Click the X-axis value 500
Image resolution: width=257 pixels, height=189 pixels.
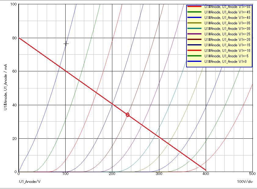[x=252, y=174]
